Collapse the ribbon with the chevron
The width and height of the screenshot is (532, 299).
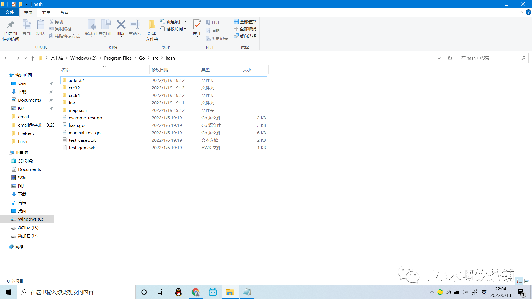click(521, 12)
